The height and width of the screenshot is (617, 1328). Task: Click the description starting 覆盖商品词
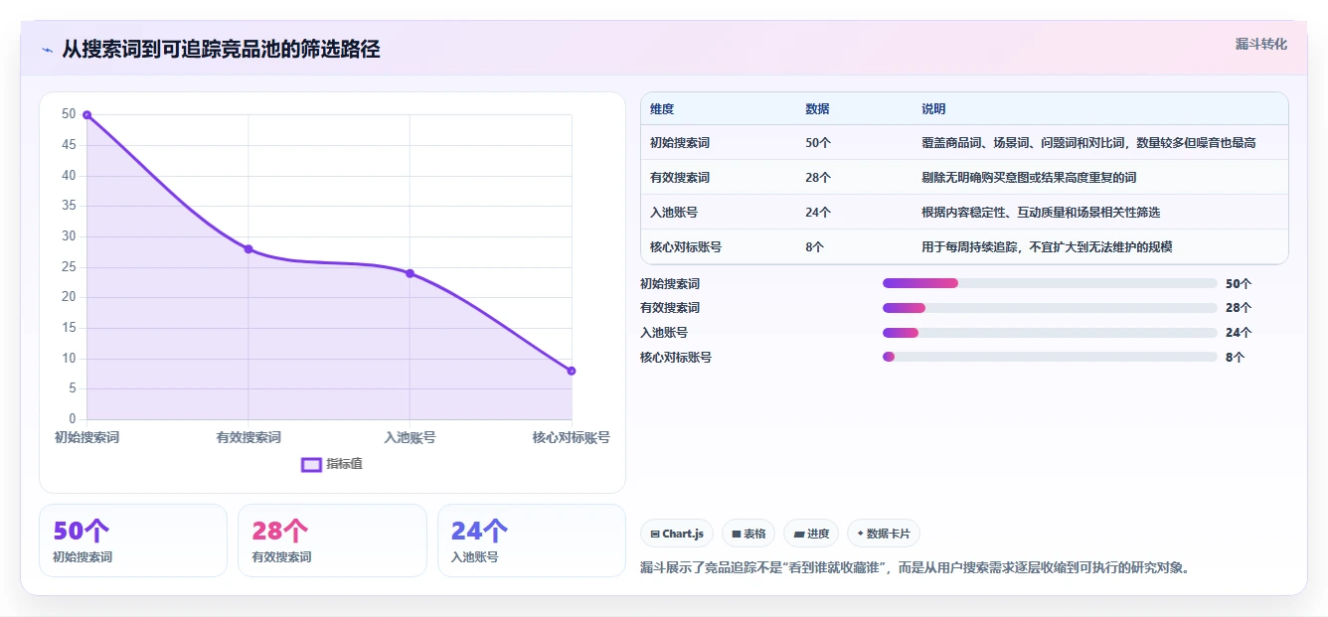point(1088,143)
